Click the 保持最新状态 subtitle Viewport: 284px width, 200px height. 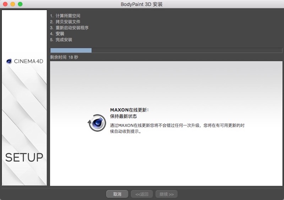click(123, 116)
